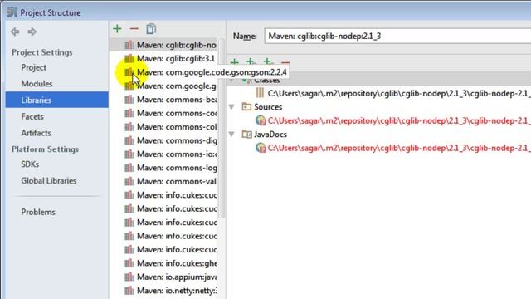Collapse the JavaDocs node
The width and height of the screenshot is (531, 299).
pyautogui.click(x=231, y=135)
